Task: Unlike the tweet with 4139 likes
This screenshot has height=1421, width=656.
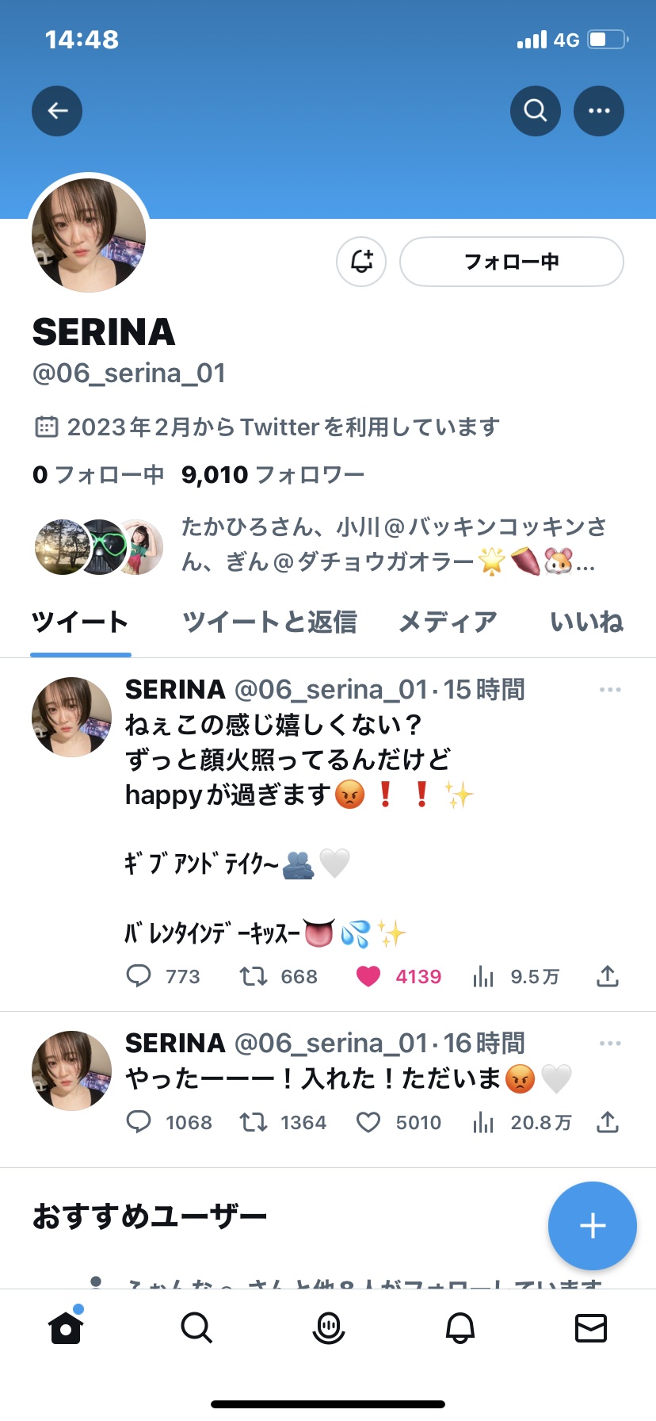Action: click(x=368, y=976)
